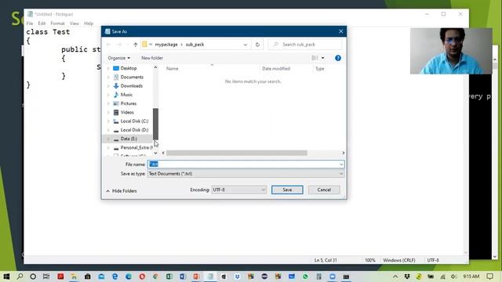Click the Up one level arrow
This screenshot has height=282, width=502.
click(x=136, y=45)
